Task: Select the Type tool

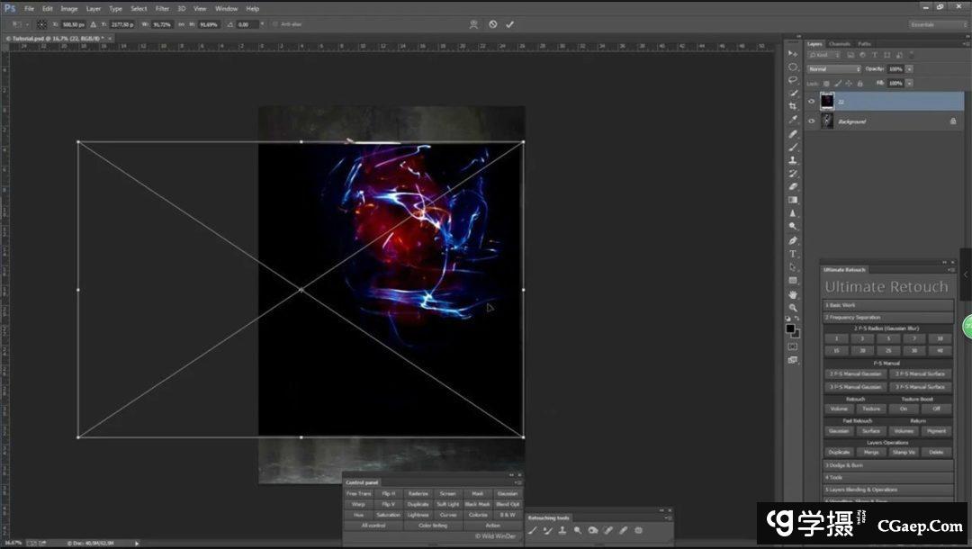Action: [x=793, y=254]
